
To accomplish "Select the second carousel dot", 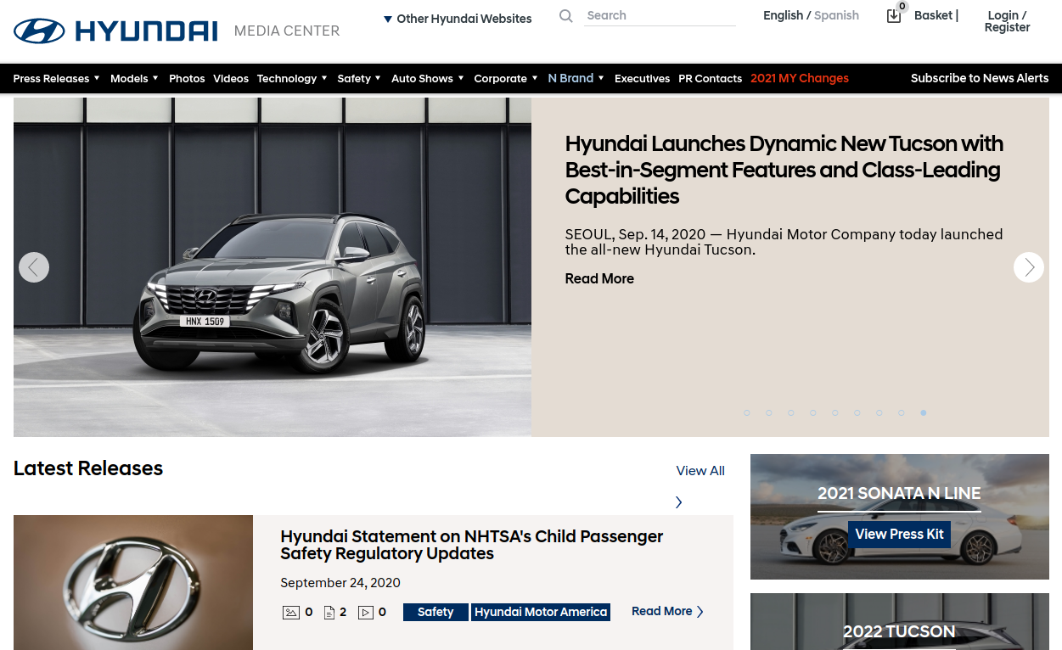I will tap(769, 413).
